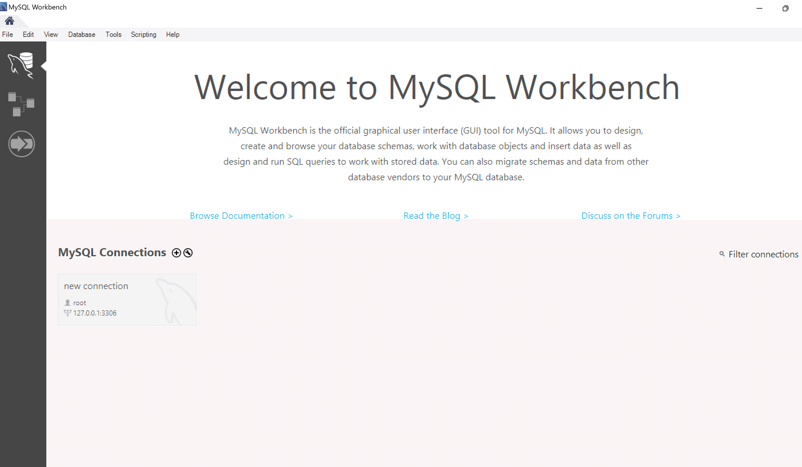Screen dimensions: 802x467
Task: Open the MySQL connections sidebar icon
Action: pos(21,65)
